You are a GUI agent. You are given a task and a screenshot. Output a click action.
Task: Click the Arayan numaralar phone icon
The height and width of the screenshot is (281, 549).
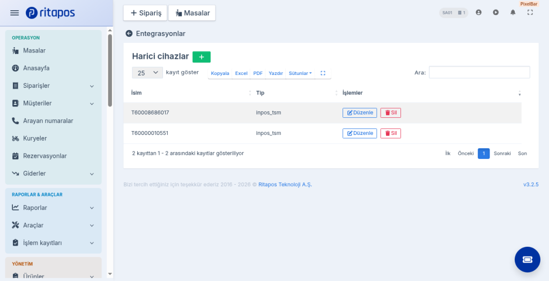coord(16,121)
